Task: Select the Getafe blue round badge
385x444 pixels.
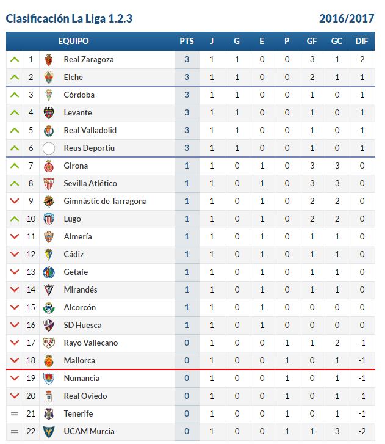Action: 49,272
